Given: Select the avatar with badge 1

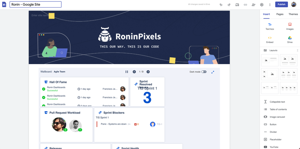Looking at the screenshot, I should 75,126.
